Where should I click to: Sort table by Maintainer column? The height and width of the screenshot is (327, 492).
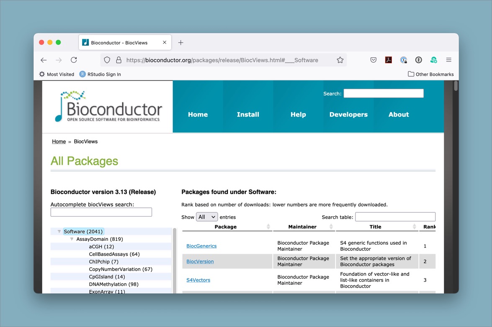[x=303, y=227]
